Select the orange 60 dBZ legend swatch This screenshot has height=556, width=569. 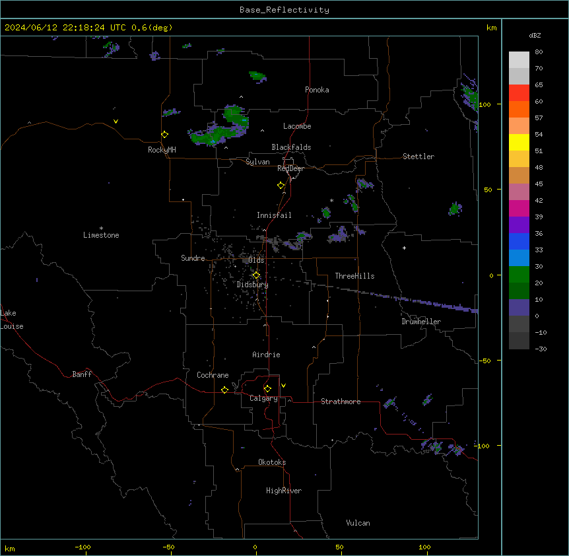519,109
